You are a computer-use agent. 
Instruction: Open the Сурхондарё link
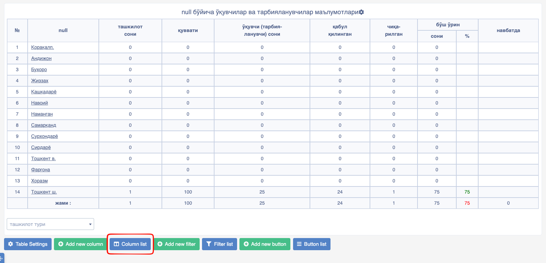tap(45, 136)
